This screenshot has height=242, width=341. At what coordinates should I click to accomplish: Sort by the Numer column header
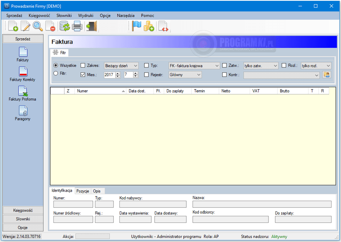[100, 91]
